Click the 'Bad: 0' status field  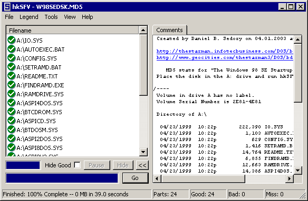click(245, 194)
